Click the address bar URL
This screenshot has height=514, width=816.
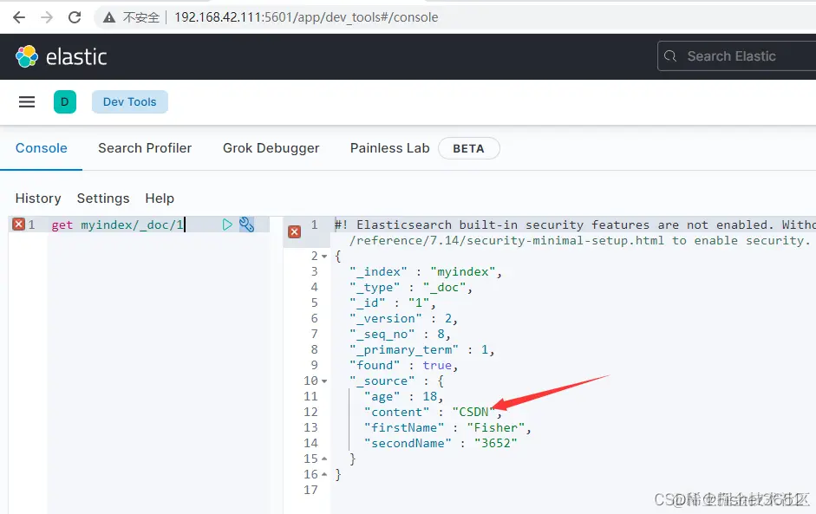[306, 17]
